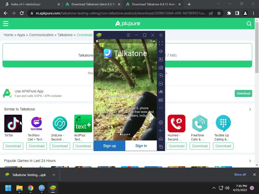Click BlueStacks cursor lock icon
The image size is (259, 194).
click(161, 59)
